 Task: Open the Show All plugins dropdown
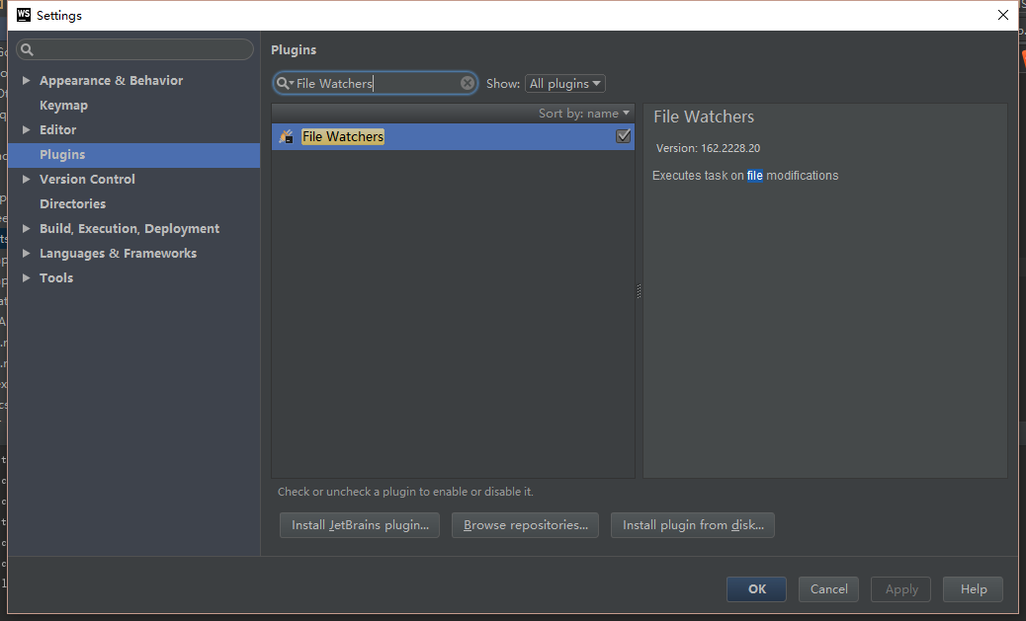[x=564, y=84]
